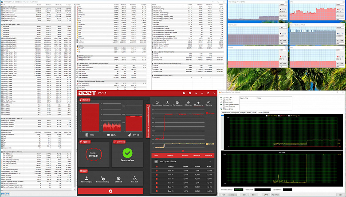
Task: Click OCCT round info icon beside the camera icon
Action: pyautogui.click(x=184, y=93)
